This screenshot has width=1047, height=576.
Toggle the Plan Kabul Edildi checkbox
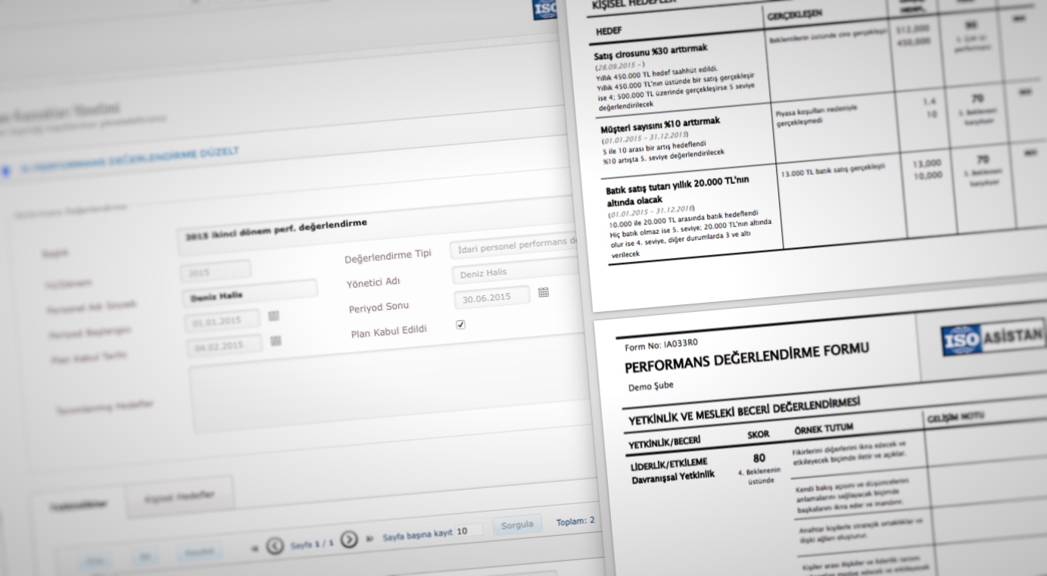click(x=460, y=325)
